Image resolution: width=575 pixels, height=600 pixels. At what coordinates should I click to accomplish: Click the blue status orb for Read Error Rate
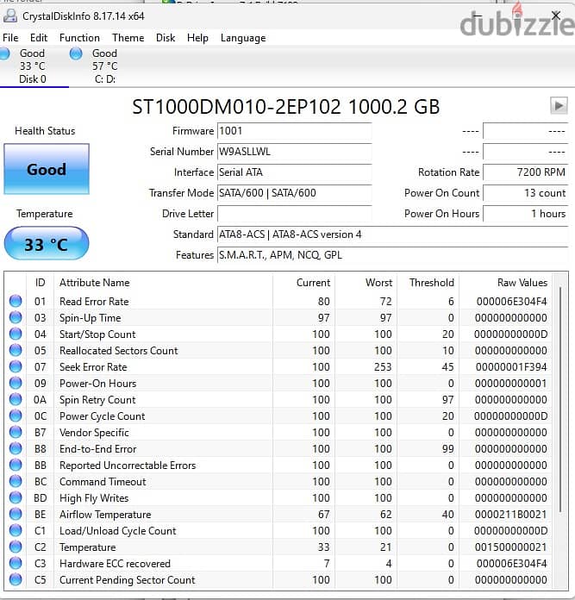tap(16, 301)
